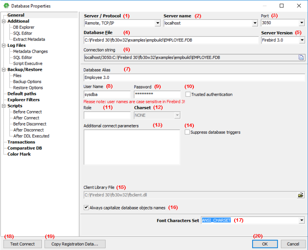Click the ANSI_CHARSET font character set value
Image resolution: width=308 pixels, height=250 pixels.
click(216, 220)
